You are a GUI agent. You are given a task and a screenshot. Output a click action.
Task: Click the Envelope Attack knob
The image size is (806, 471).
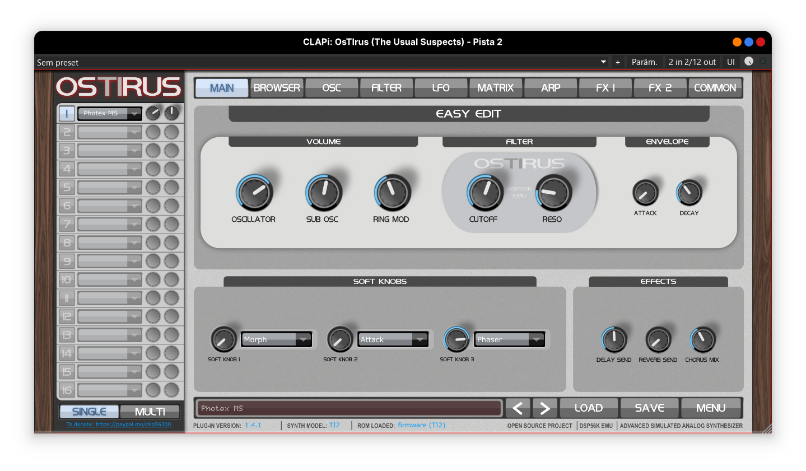point(645,193)
